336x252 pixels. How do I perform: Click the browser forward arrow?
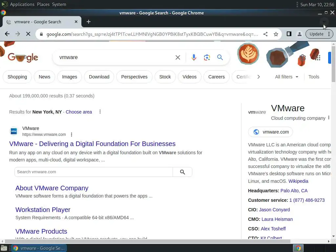(18, 34)
